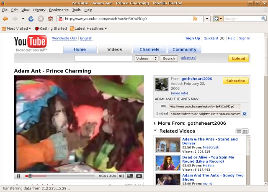Open Adam & The Ants - Stand and Deliver
268x192 pixels.
(210, 141)
